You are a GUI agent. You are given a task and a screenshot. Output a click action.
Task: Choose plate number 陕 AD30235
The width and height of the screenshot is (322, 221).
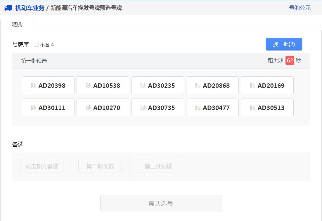(x=158, y=85)
